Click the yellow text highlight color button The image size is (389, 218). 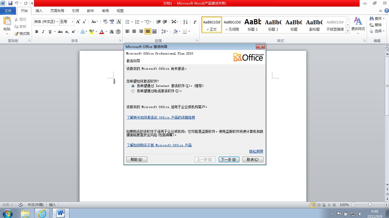(91, 32)
